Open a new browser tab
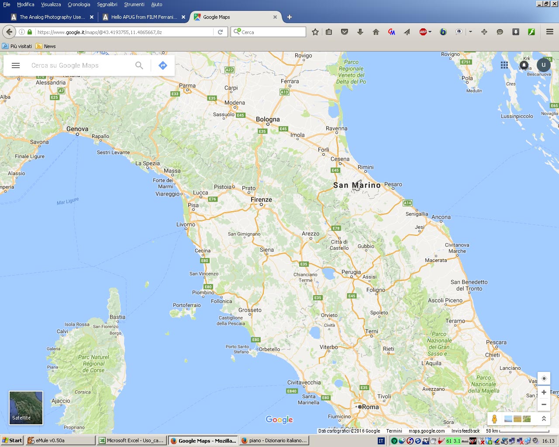Viewport: 559px width, 447px height. pos(290,17)
